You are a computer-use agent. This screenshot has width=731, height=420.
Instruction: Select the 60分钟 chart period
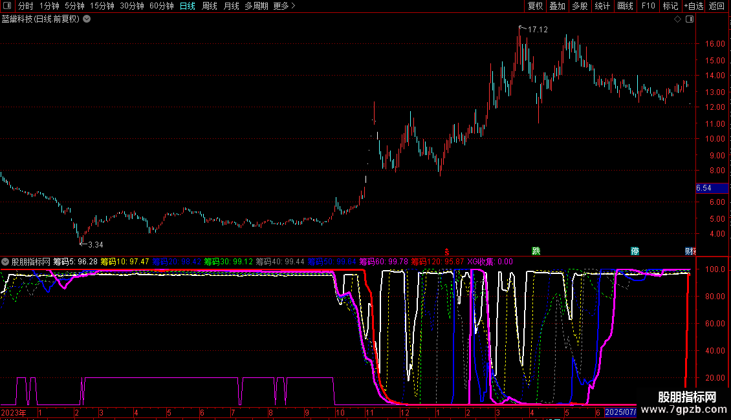click(x=162, y=6)
